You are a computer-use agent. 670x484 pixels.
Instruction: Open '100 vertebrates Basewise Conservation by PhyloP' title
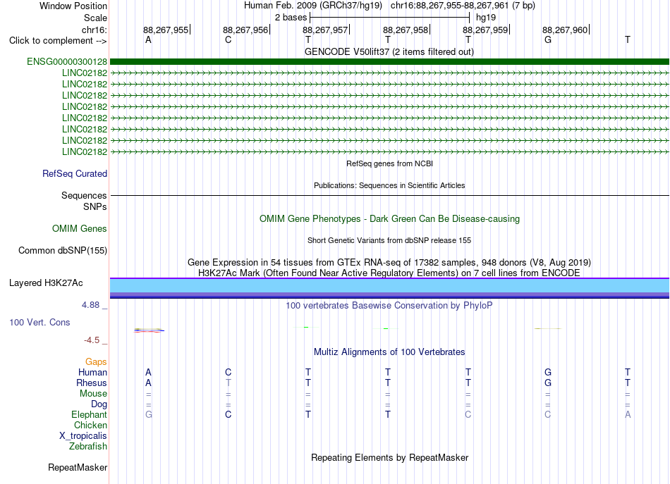[x=389, y=305]
